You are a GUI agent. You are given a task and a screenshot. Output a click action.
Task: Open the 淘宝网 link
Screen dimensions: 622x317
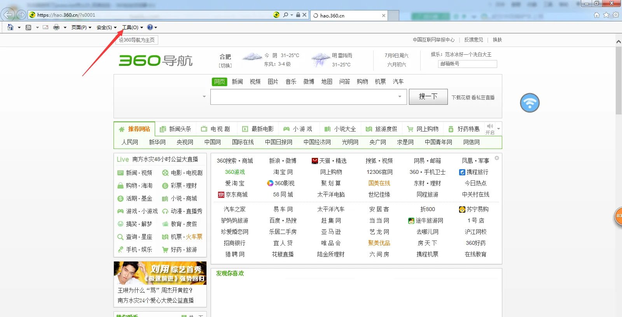pos(283,172)
